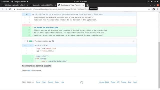Open the Terms footer link

38,82
